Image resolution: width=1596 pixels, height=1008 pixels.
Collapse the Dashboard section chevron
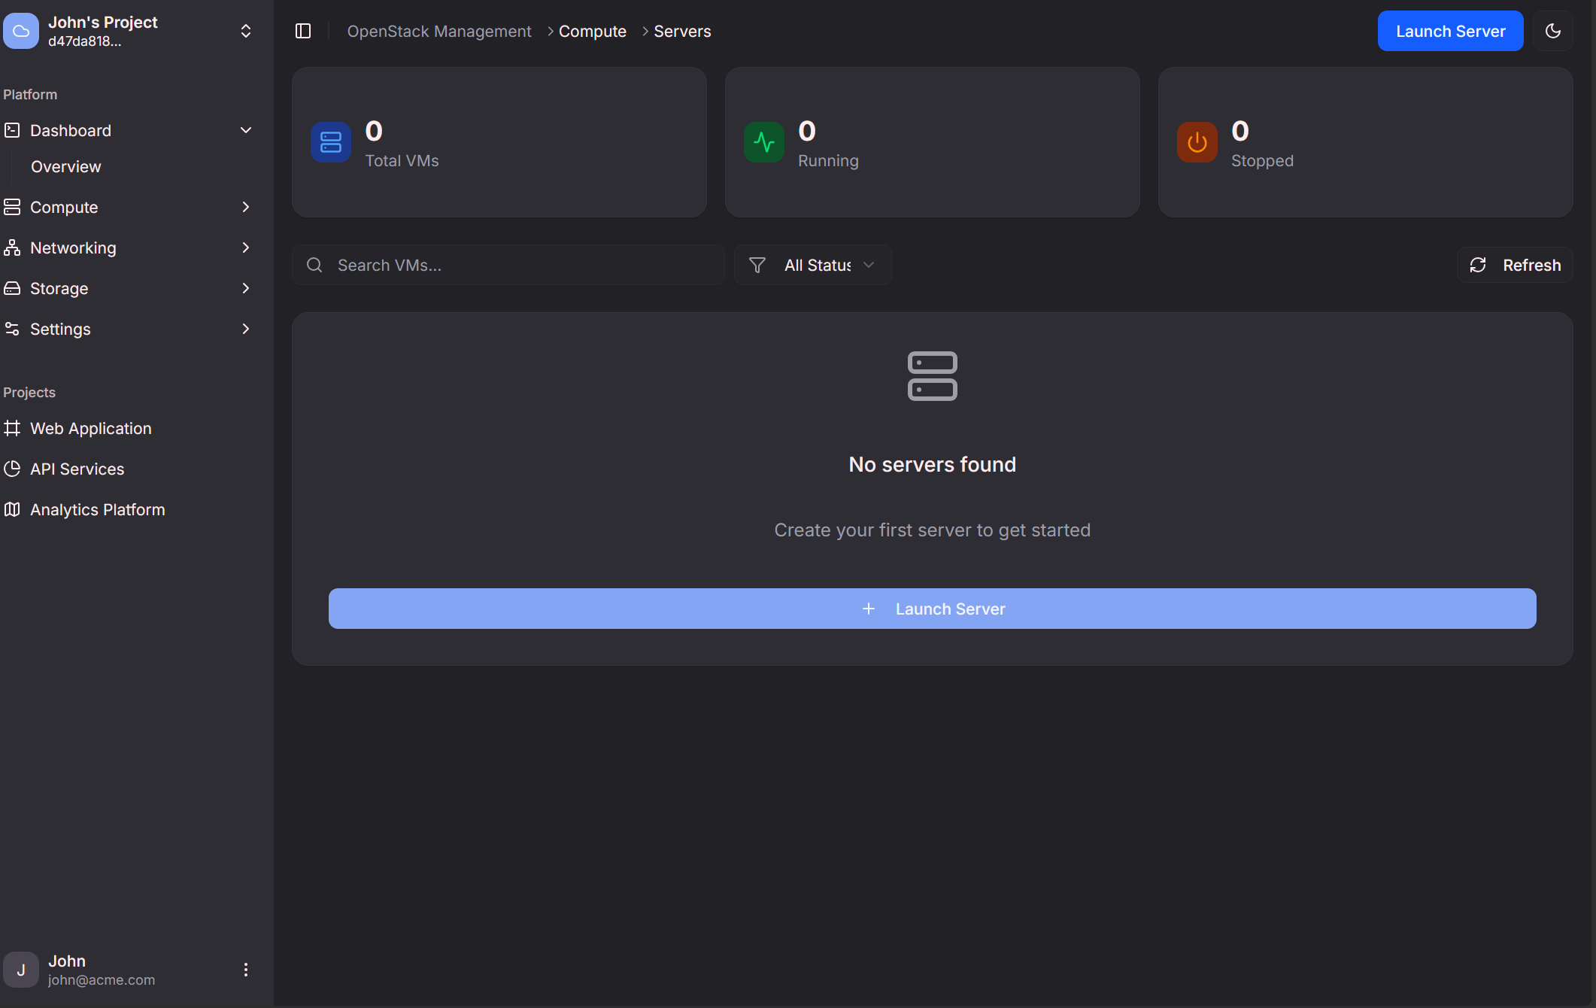point(245,130)
